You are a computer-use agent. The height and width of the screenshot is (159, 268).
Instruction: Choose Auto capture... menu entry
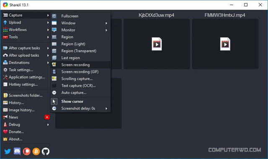80,93
